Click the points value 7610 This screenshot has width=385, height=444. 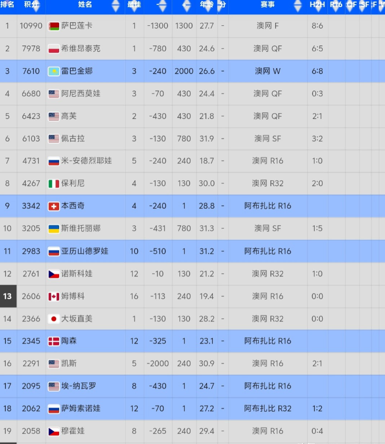coord(31,71)
